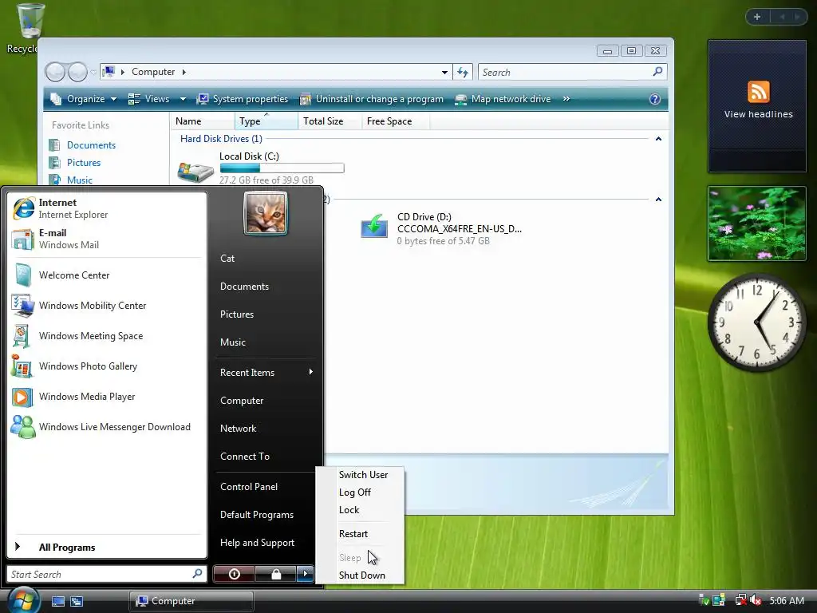
Task: Launch Welcome Center
Action: point(107,275)
